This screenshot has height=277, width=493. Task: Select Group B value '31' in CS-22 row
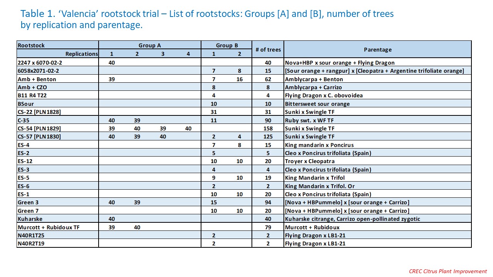pyautogui.click(x=214, y=112)
